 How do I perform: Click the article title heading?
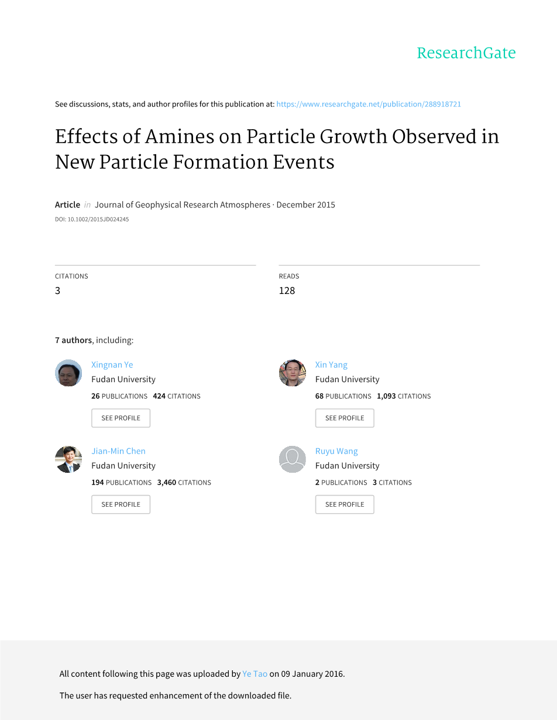click(x=277, y=148)
